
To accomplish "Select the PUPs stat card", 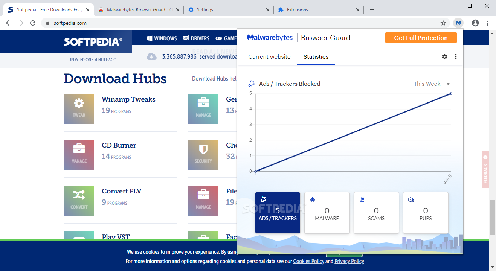I will (426, 213).
